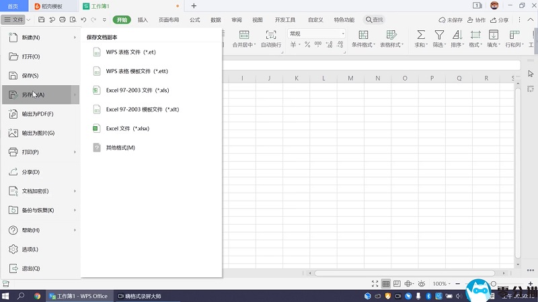538x302 pixels.
Task: Click 输出为PDF(F) in file menu
Action: click(38, 114)
